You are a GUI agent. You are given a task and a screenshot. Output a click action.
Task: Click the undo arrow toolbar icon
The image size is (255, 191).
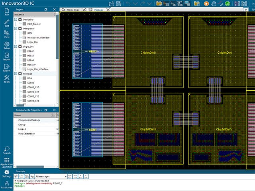coord(128,4)
